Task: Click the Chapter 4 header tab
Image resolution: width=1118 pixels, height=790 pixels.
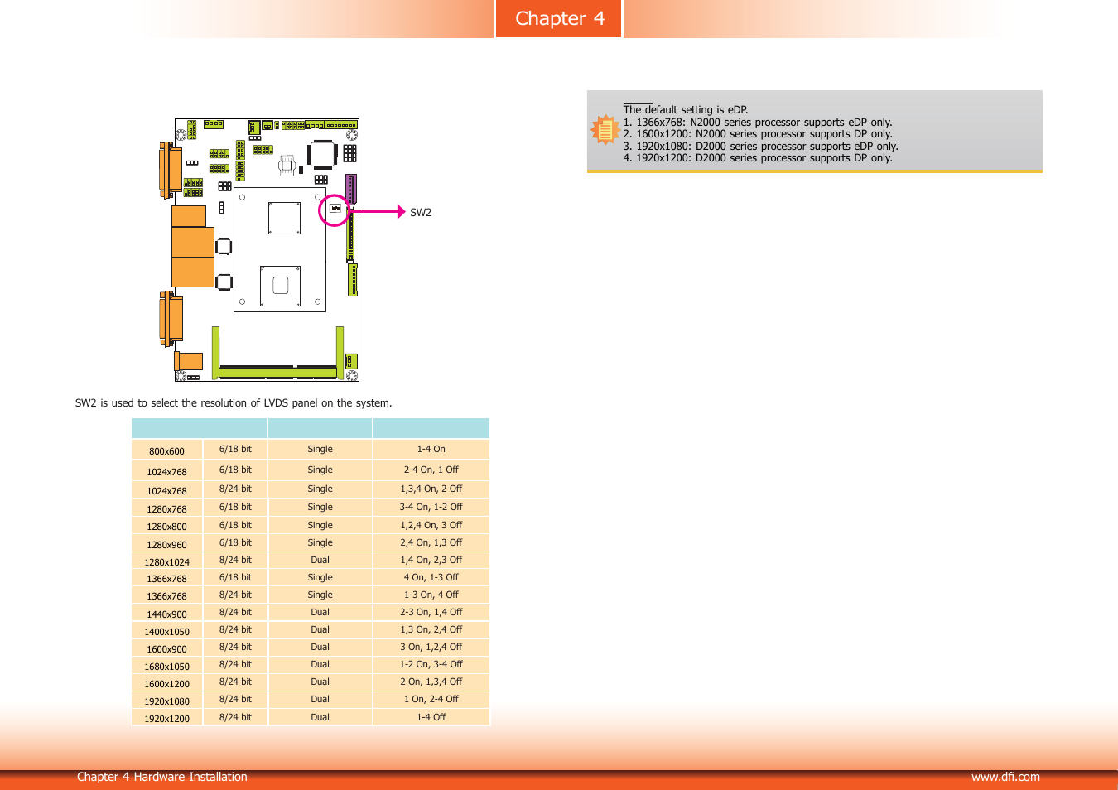Action: [559, 18]
